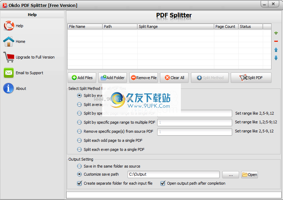The height and width of the screenshot is (200, 283).
Task: Click the multiple PDF range input field
Action: 194,122
